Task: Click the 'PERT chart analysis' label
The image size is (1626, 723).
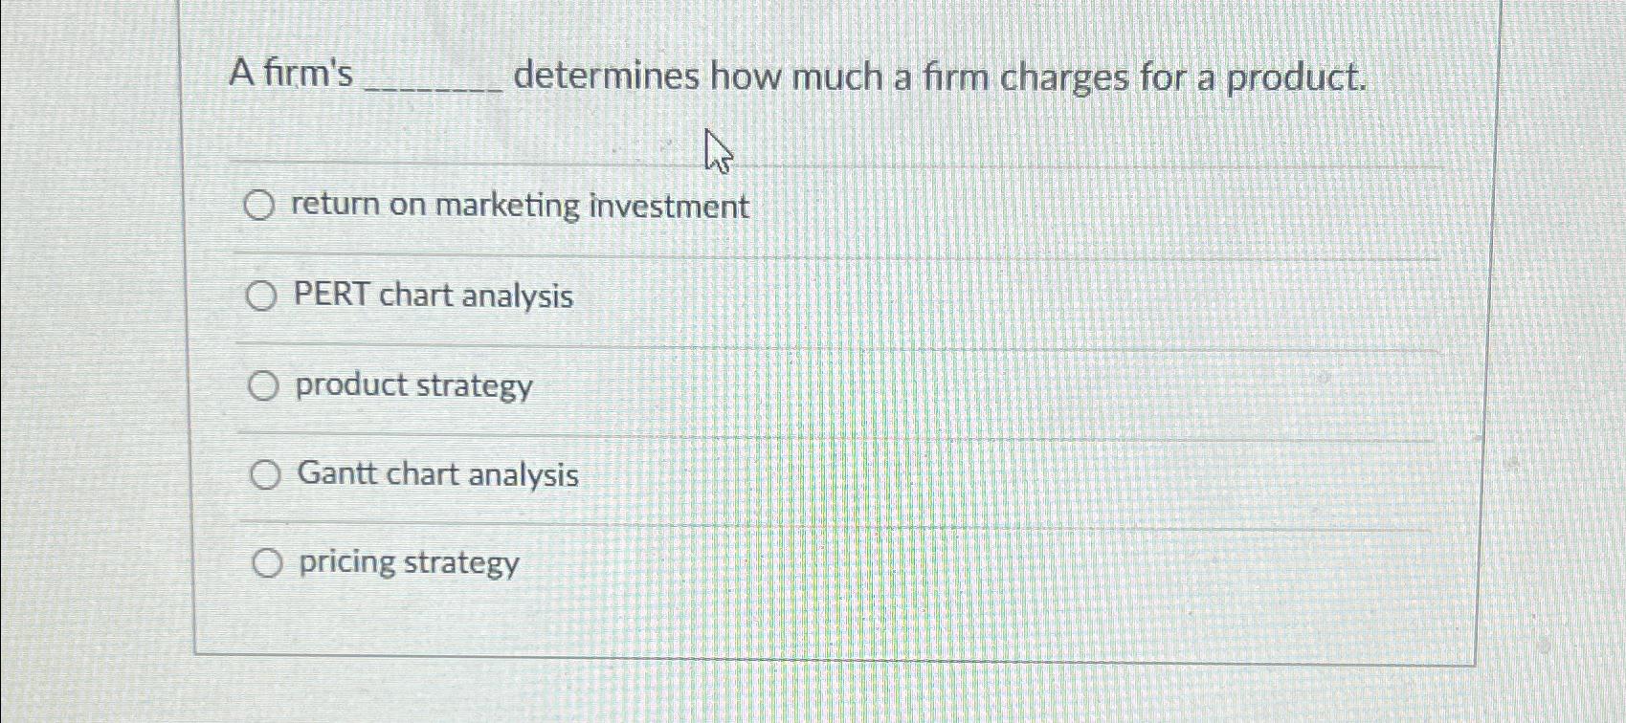Action: pos(434,296)
